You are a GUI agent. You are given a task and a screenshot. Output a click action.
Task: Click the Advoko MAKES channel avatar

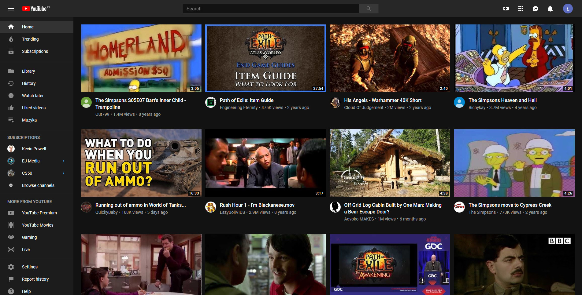[x=335, y=207]
